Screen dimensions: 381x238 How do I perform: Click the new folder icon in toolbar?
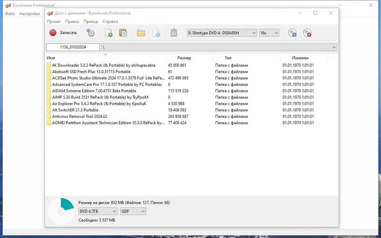pos(141,33)
